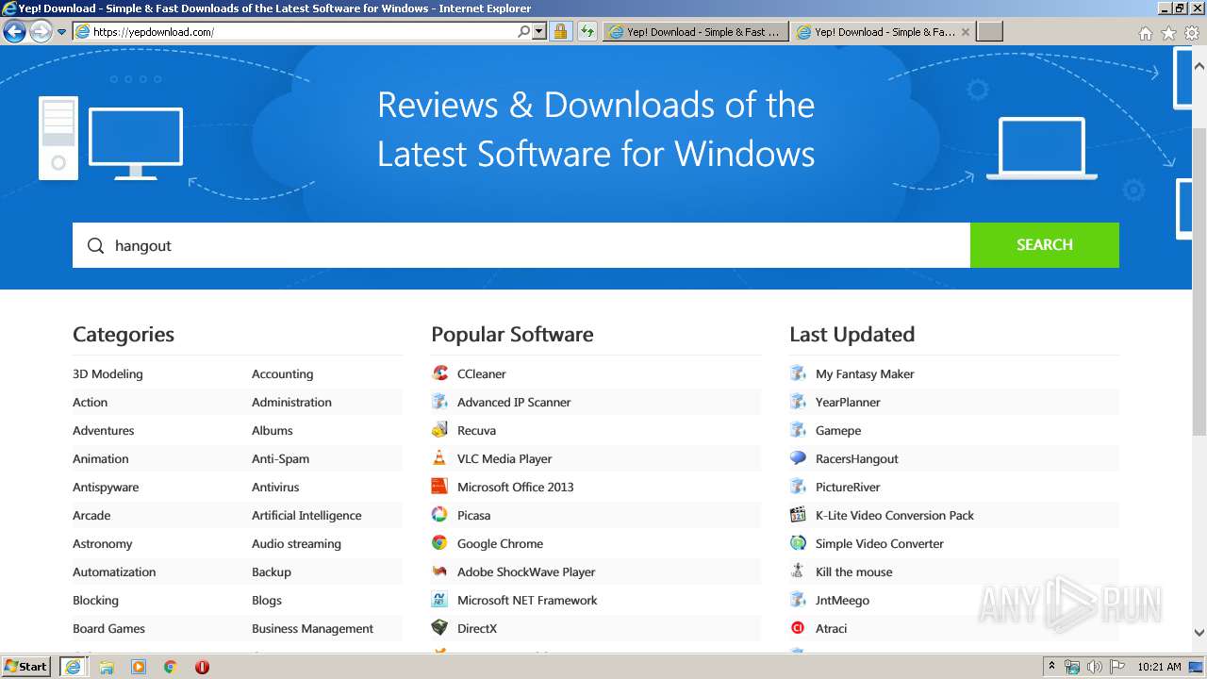Open the Administration category link
Screen dimensions: 1207x679
point(291,402)
